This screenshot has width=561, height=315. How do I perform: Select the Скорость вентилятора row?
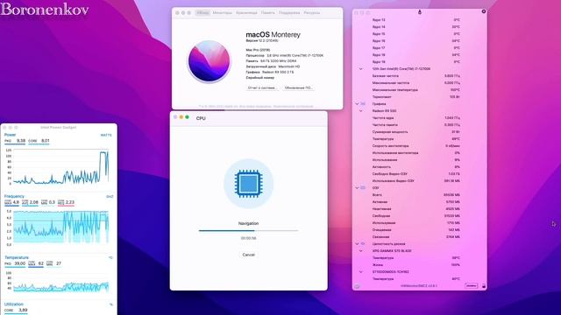tap(416, 146)
